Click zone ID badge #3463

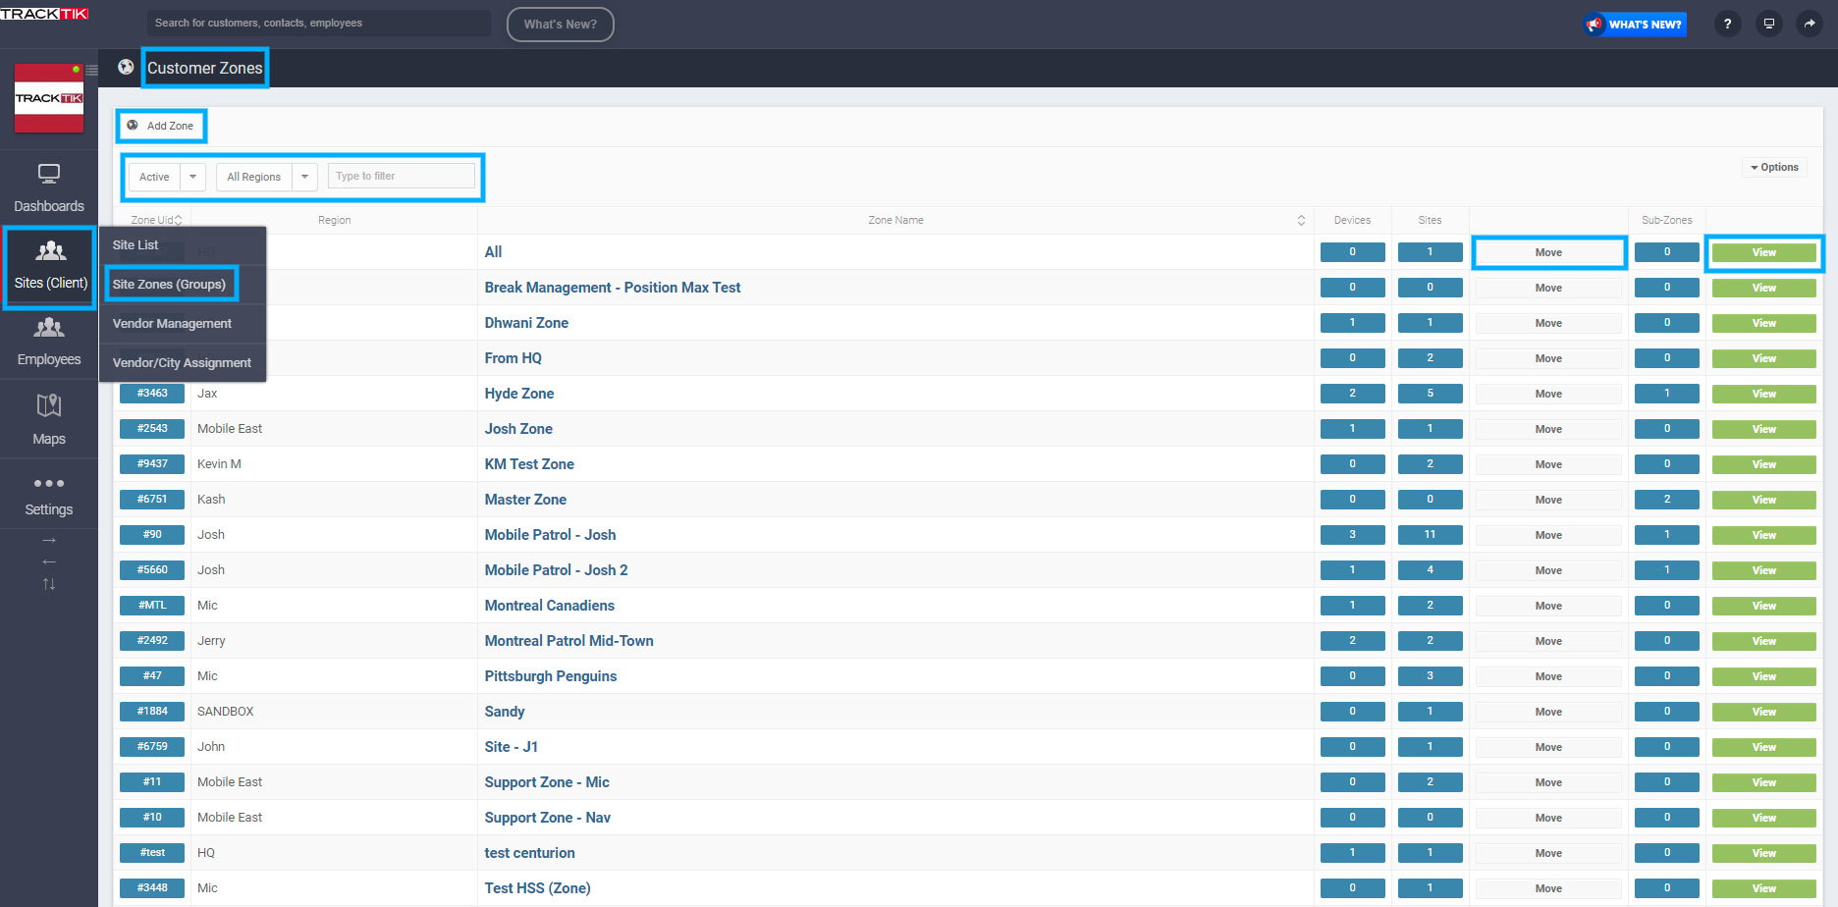[x=152, y=394]
